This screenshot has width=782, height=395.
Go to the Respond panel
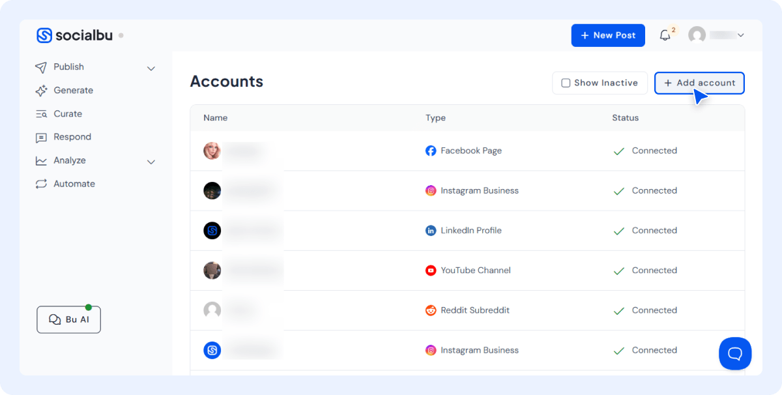point(72,137)
